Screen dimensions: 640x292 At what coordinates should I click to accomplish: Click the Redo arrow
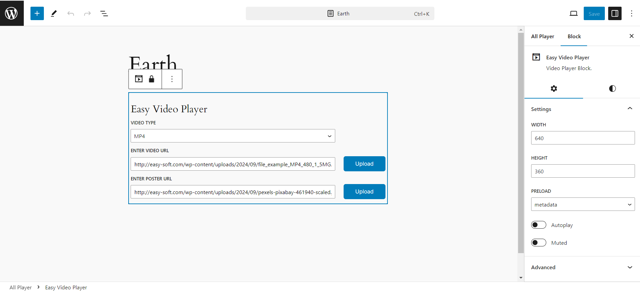click(x=87, y=13)
